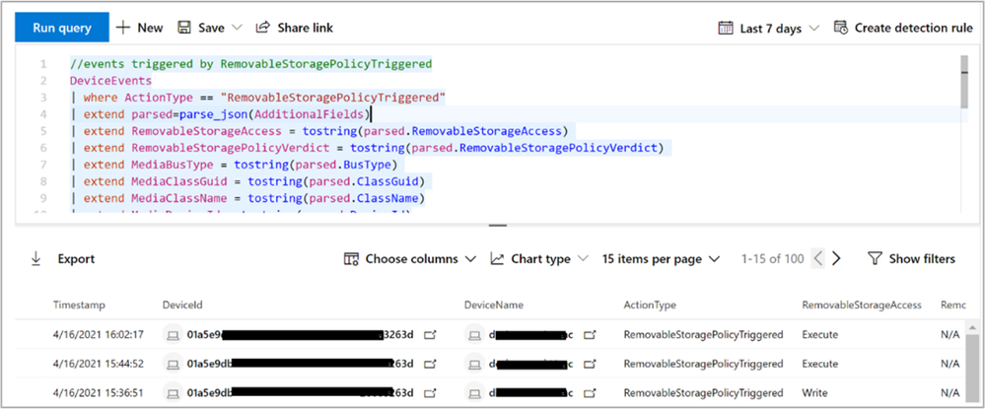Screen dimensions: 985x409
Task: Click the Choose columns icon
Action: click(x=351, y=259)
